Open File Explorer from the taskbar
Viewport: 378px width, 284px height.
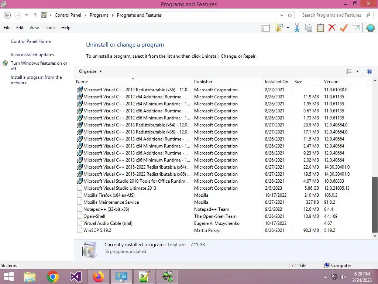(30, 277)
